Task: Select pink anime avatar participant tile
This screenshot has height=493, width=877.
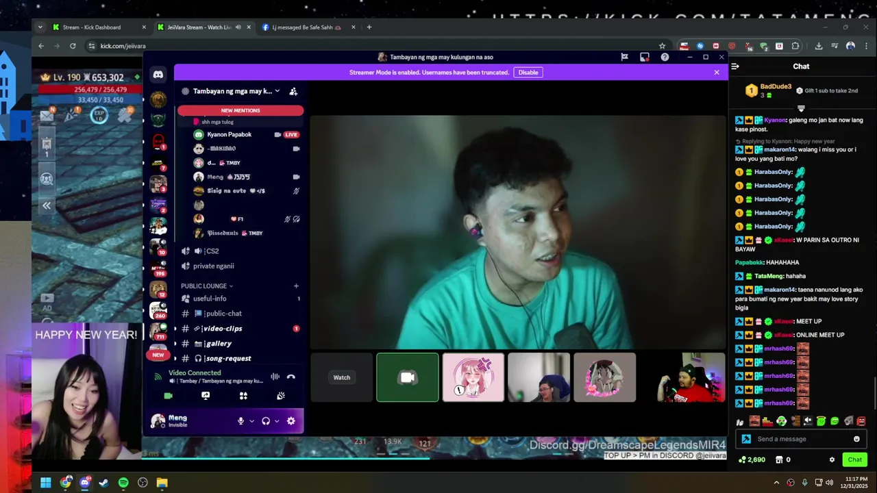Action: click(x=473, y=377)
